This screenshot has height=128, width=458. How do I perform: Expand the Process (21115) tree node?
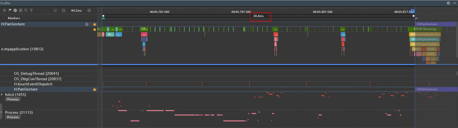2,113
